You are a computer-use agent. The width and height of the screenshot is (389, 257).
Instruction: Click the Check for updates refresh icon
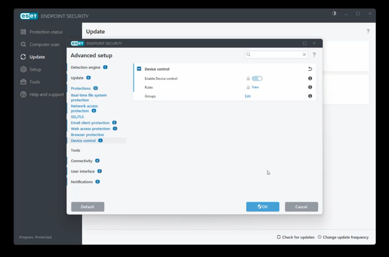[279, 237]
